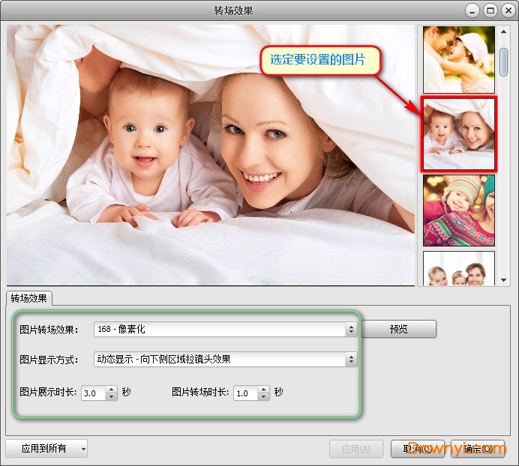Open the 图片转场效果 dropdown showing 168 - 像素化
Screen dimensions: 519x466
click(x=226, y=329)
